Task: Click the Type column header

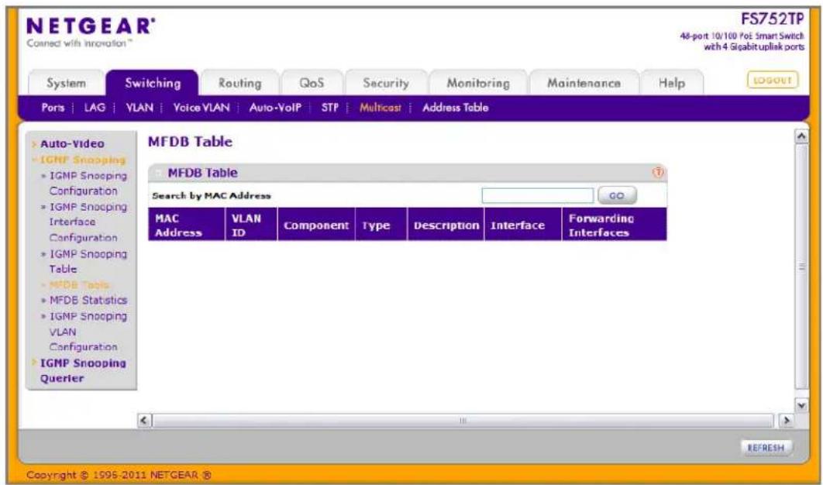Action: pos(381,224)
